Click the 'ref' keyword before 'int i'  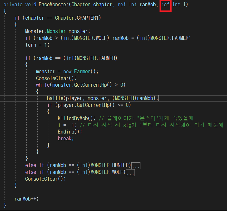point(165,4)
